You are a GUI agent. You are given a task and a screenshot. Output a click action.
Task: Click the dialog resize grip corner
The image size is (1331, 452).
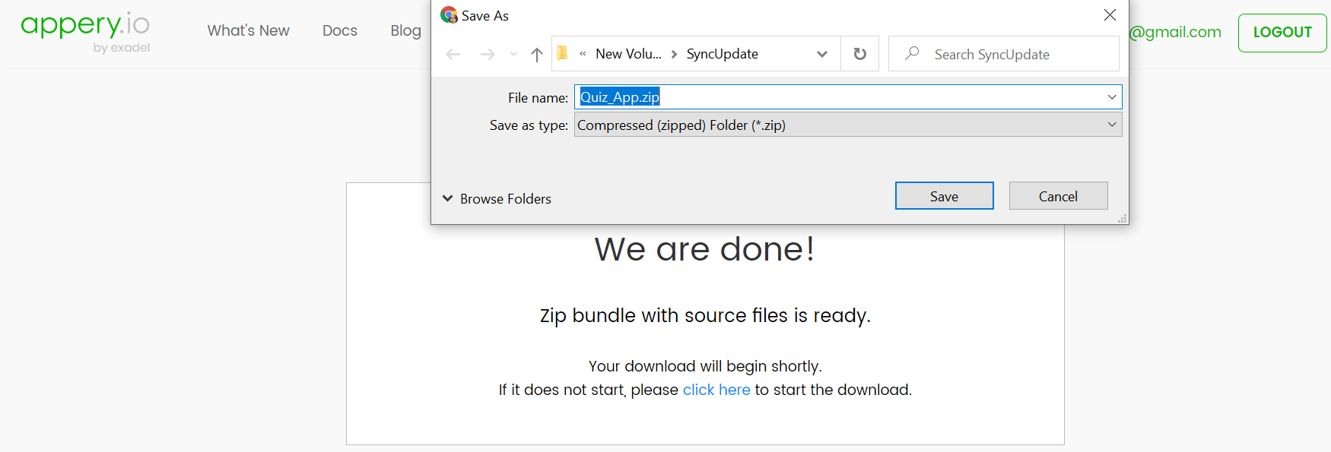[1122, 218]
